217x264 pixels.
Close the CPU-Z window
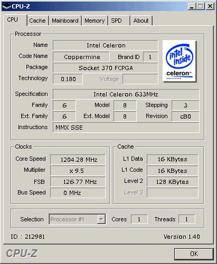pyautogui.click(x=210, y=6)
